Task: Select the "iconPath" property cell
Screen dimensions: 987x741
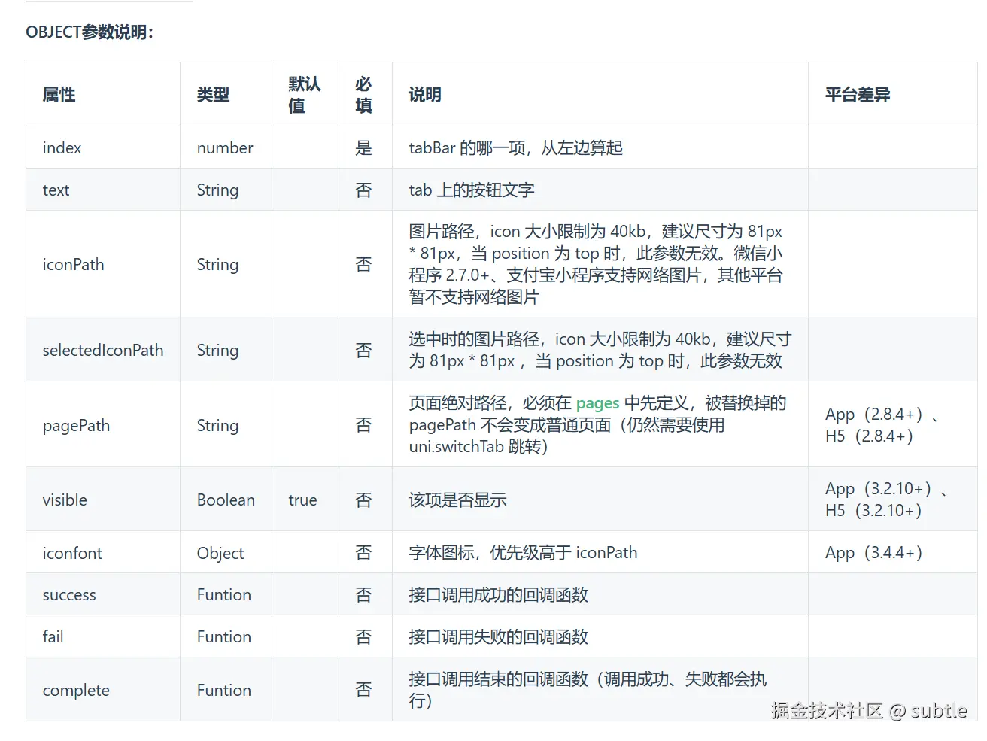Action: (73, 265)
